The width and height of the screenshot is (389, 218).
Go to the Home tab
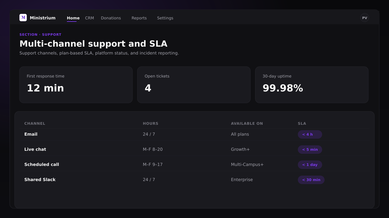coord(73,18)
